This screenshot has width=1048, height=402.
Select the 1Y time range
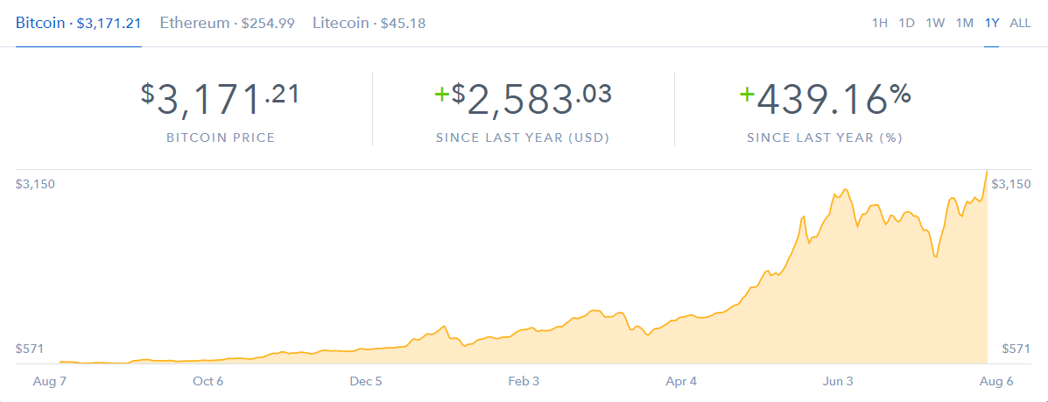point(992,24)
